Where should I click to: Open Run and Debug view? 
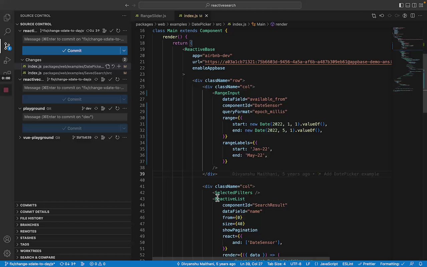[7, 60]
